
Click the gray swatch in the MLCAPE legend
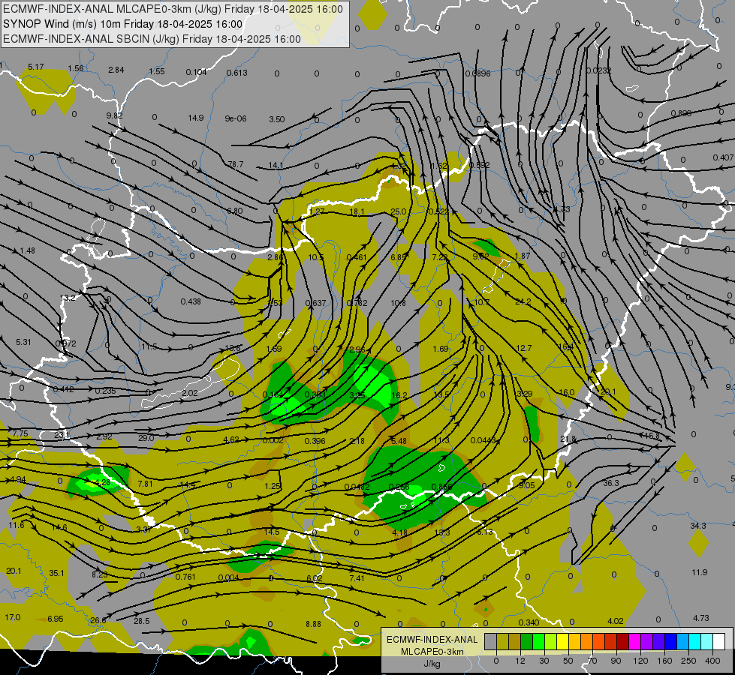(x=491, y=641)
